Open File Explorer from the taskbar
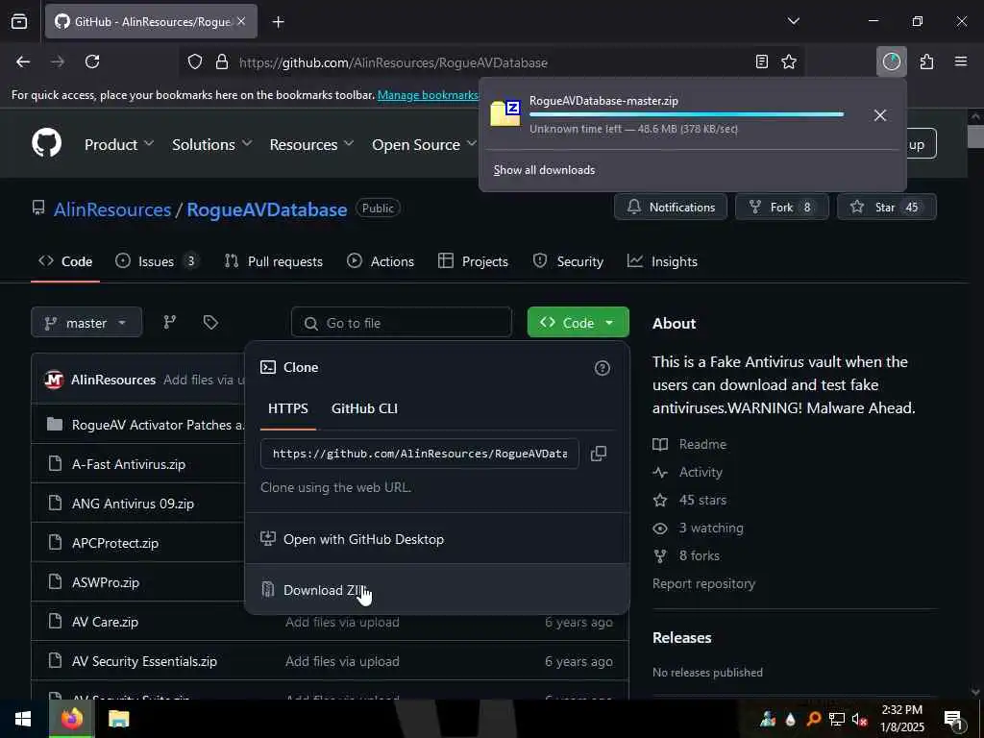The width and height of the screenshot is (984, 738). (x=118, y=719)
